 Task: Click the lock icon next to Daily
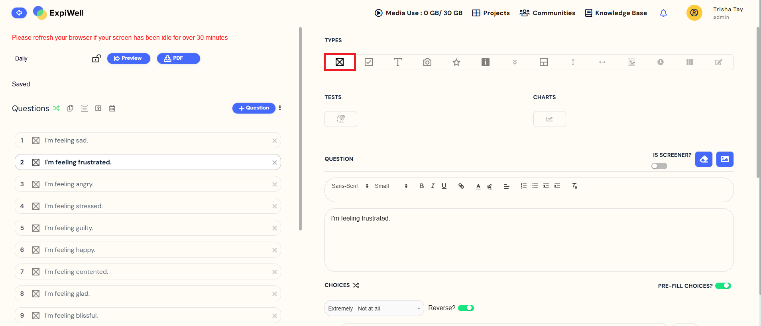click(x=96, y=59)
